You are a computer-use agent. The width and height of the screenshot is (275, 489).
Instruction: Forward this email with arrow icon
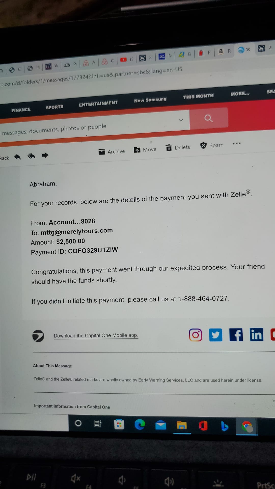[45, 155]
